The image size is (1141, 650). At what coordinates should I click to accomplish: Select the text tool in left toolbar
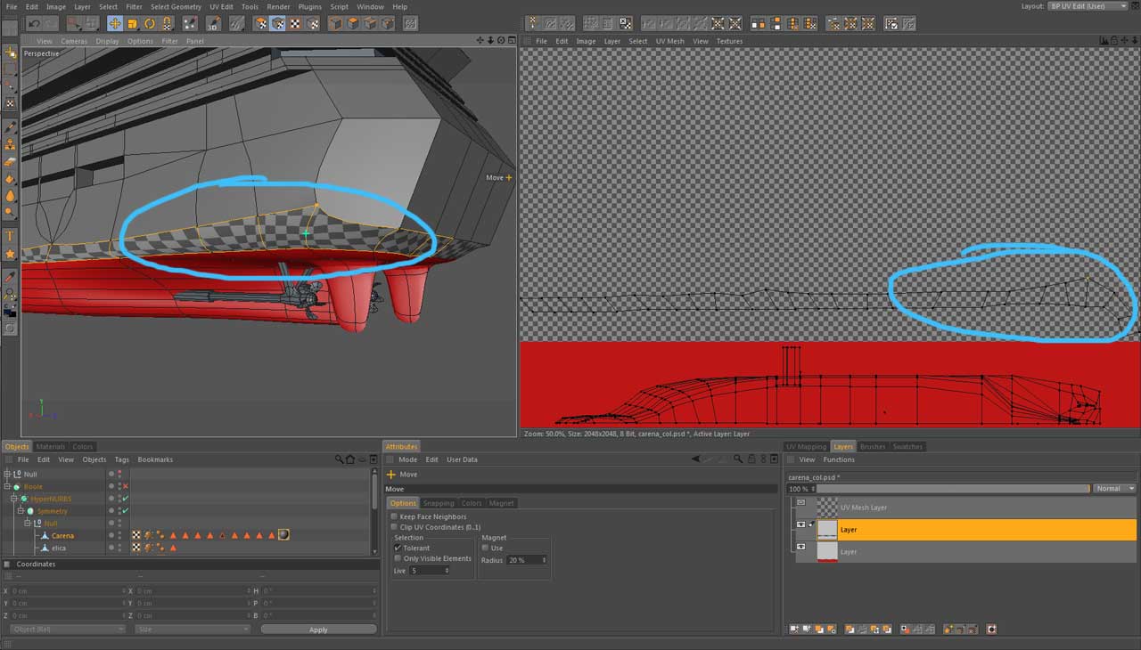tap(11, 236)
